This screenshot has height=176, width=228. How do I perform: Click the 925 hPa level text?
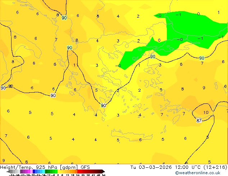[x=46, y=167]
